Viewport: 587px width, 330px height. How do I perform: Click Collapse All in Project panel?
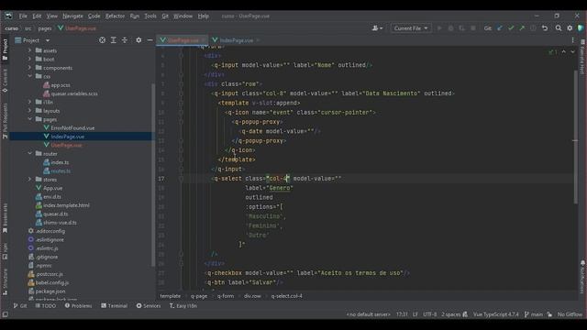(x=125, y=40)
